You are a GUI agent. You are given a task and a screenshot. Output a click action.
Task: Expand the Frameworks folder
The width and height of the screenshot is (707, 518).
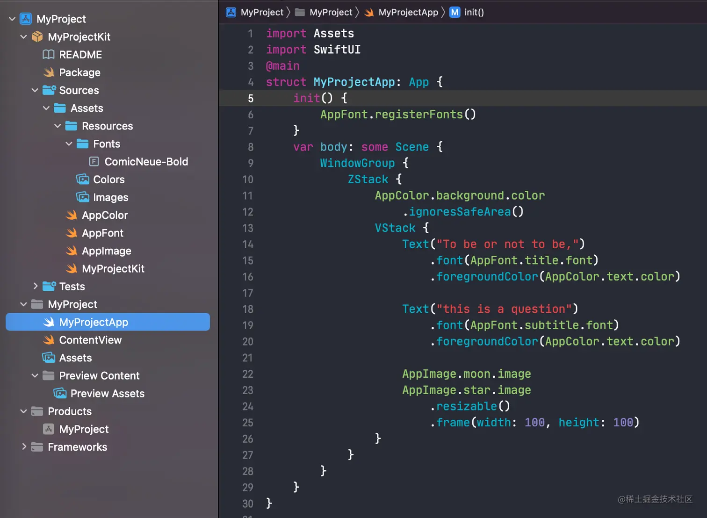[24, 447]
